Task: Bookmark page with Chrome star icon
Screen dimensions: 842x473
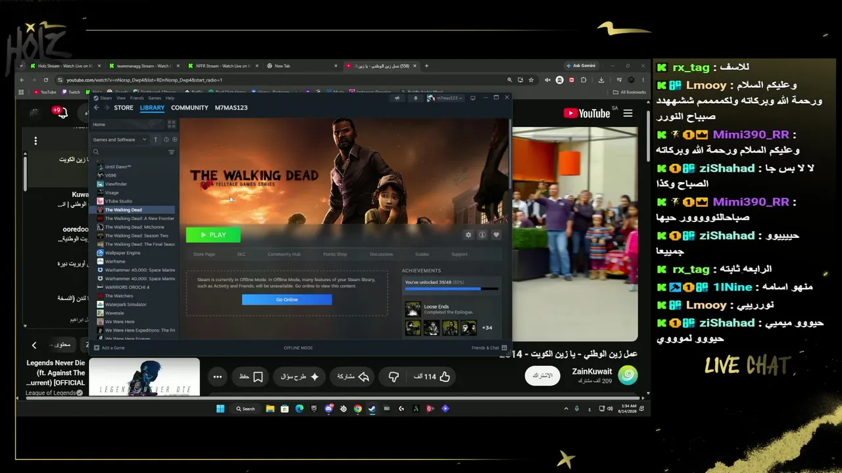Action: (x=531, y=80)
